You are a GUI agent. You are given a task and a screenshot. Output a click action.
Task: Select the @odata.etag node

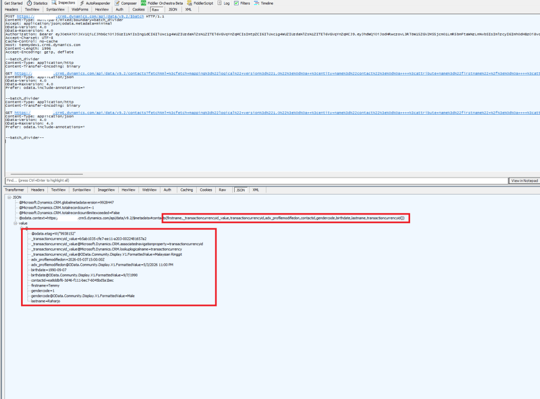click(x=53, y=234)
